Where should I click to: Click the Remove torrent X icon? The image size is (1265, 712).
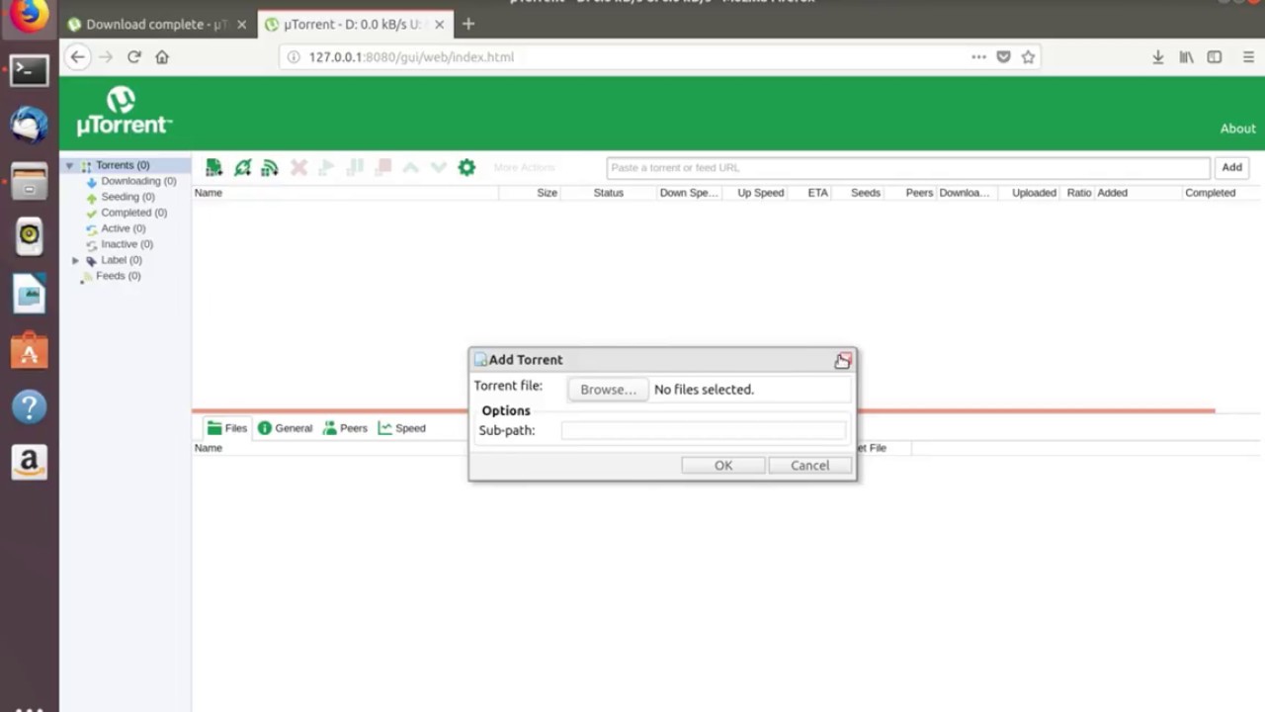tap(298, 168)
